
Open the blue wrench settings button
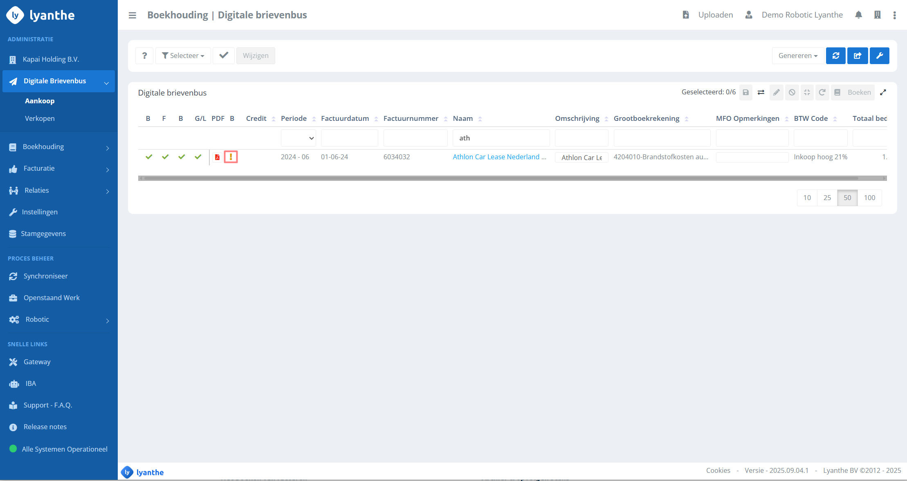point(879,56)
